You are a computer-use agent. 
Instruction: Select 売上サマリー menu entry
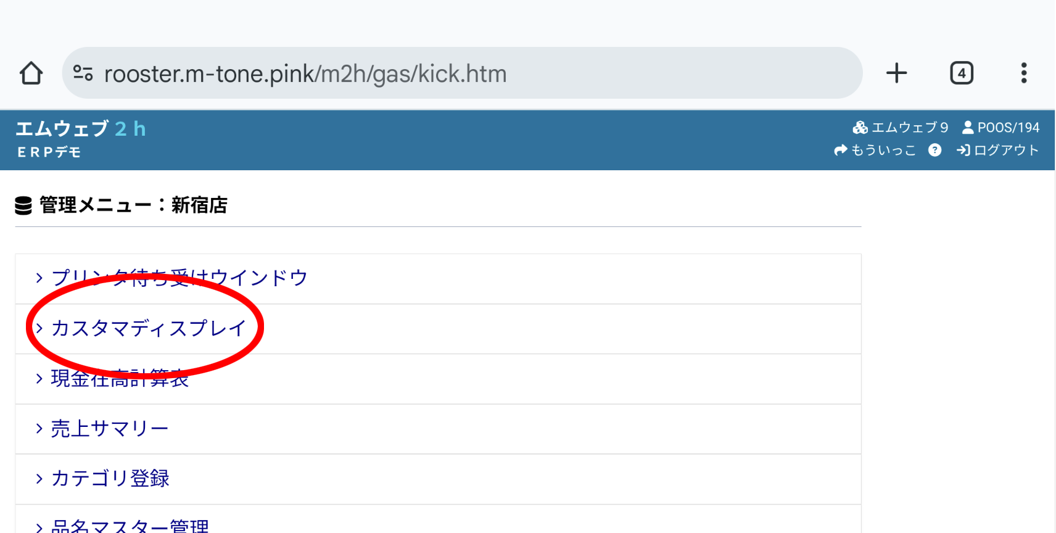[x=110, y=429]
